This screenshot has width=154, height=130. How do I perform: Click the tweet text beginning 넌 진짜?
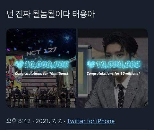[x=51, y=14]
